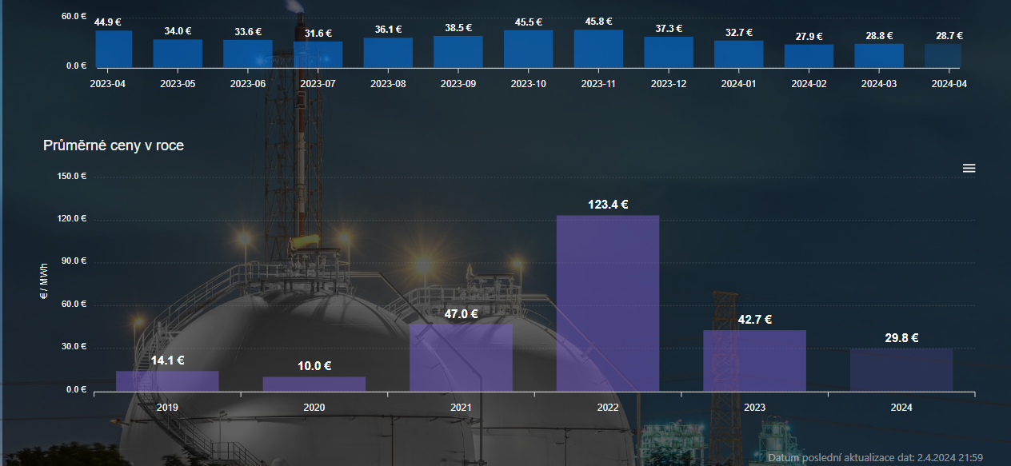This screenshot has height=466, width=1011.
Task: Click the '14.1 €' data label
Action: click(x=167, y=360)
